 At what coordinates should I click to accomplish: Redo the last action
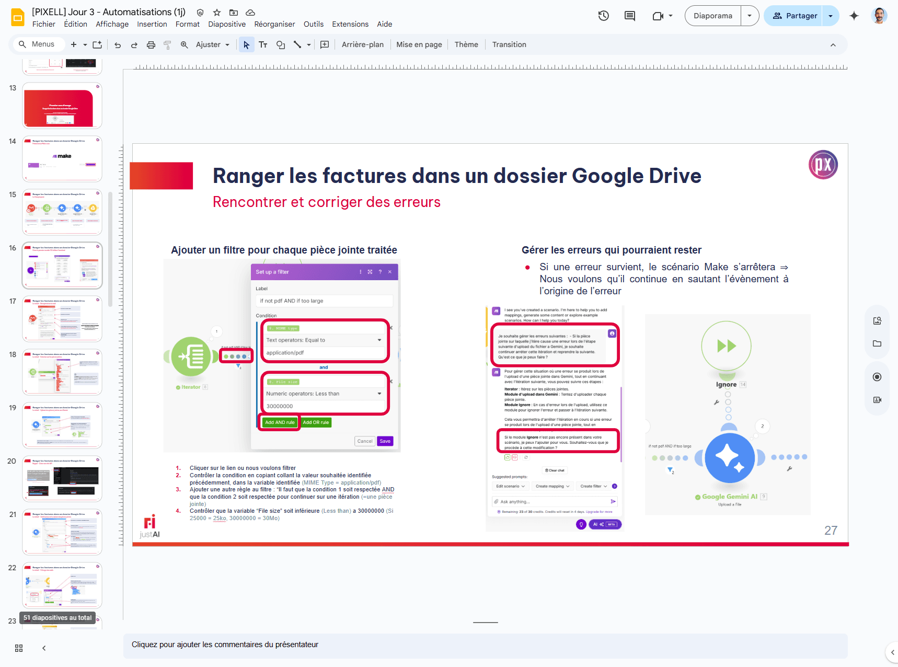pyautogui.click(x=134, y=45)
